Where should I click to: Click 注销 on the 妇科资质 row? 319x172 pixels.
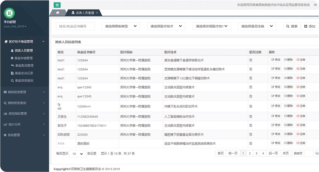[301, 134]
